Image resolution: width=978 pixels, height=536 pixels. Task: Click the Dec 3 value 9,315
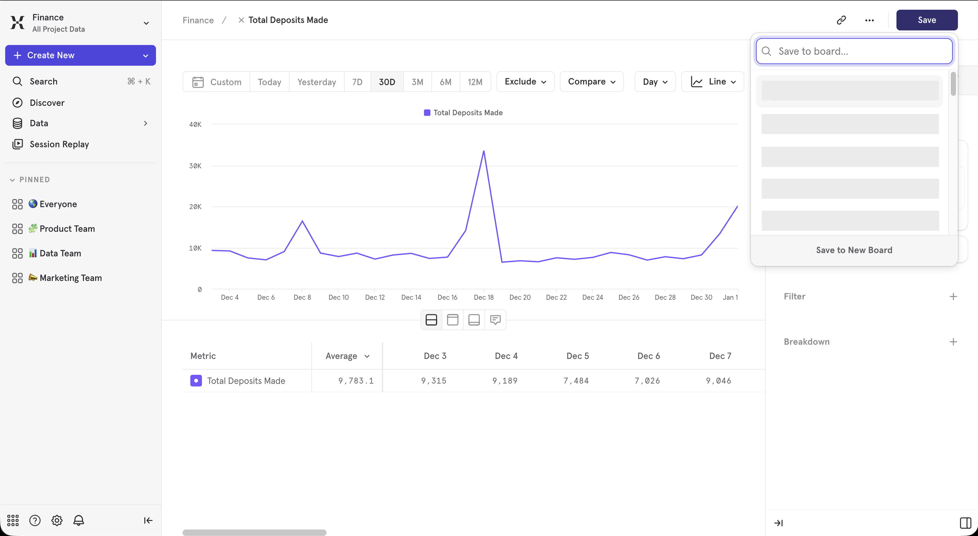(x=434, y=380)
